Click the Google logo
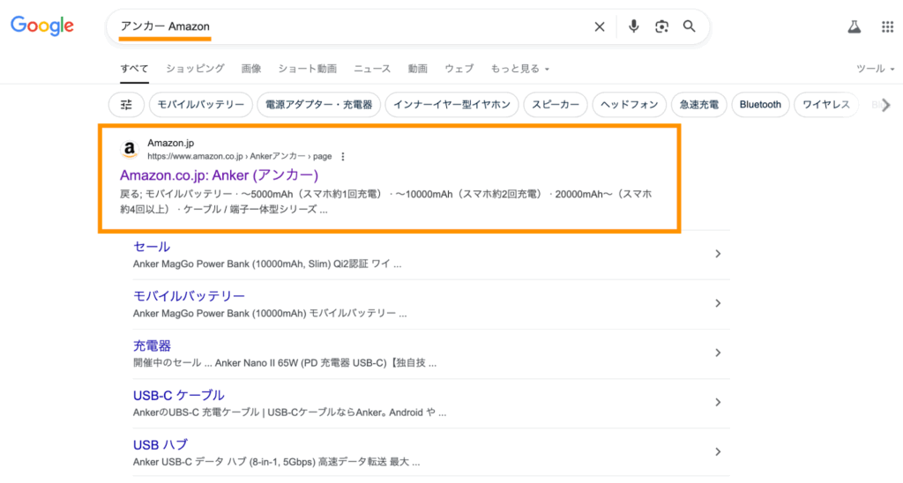Screen dimensions: 903x483 [42, 26]
